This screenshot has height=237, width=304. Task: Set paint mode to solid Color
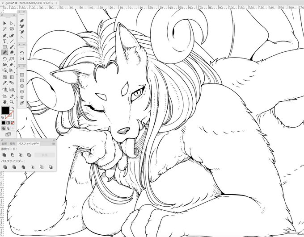pyautogui.click(x=3, y=123)
